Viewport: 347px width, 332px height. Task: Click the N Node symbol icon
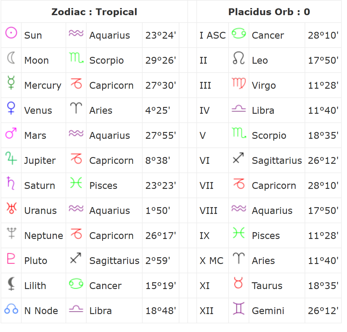click(11, 309)
